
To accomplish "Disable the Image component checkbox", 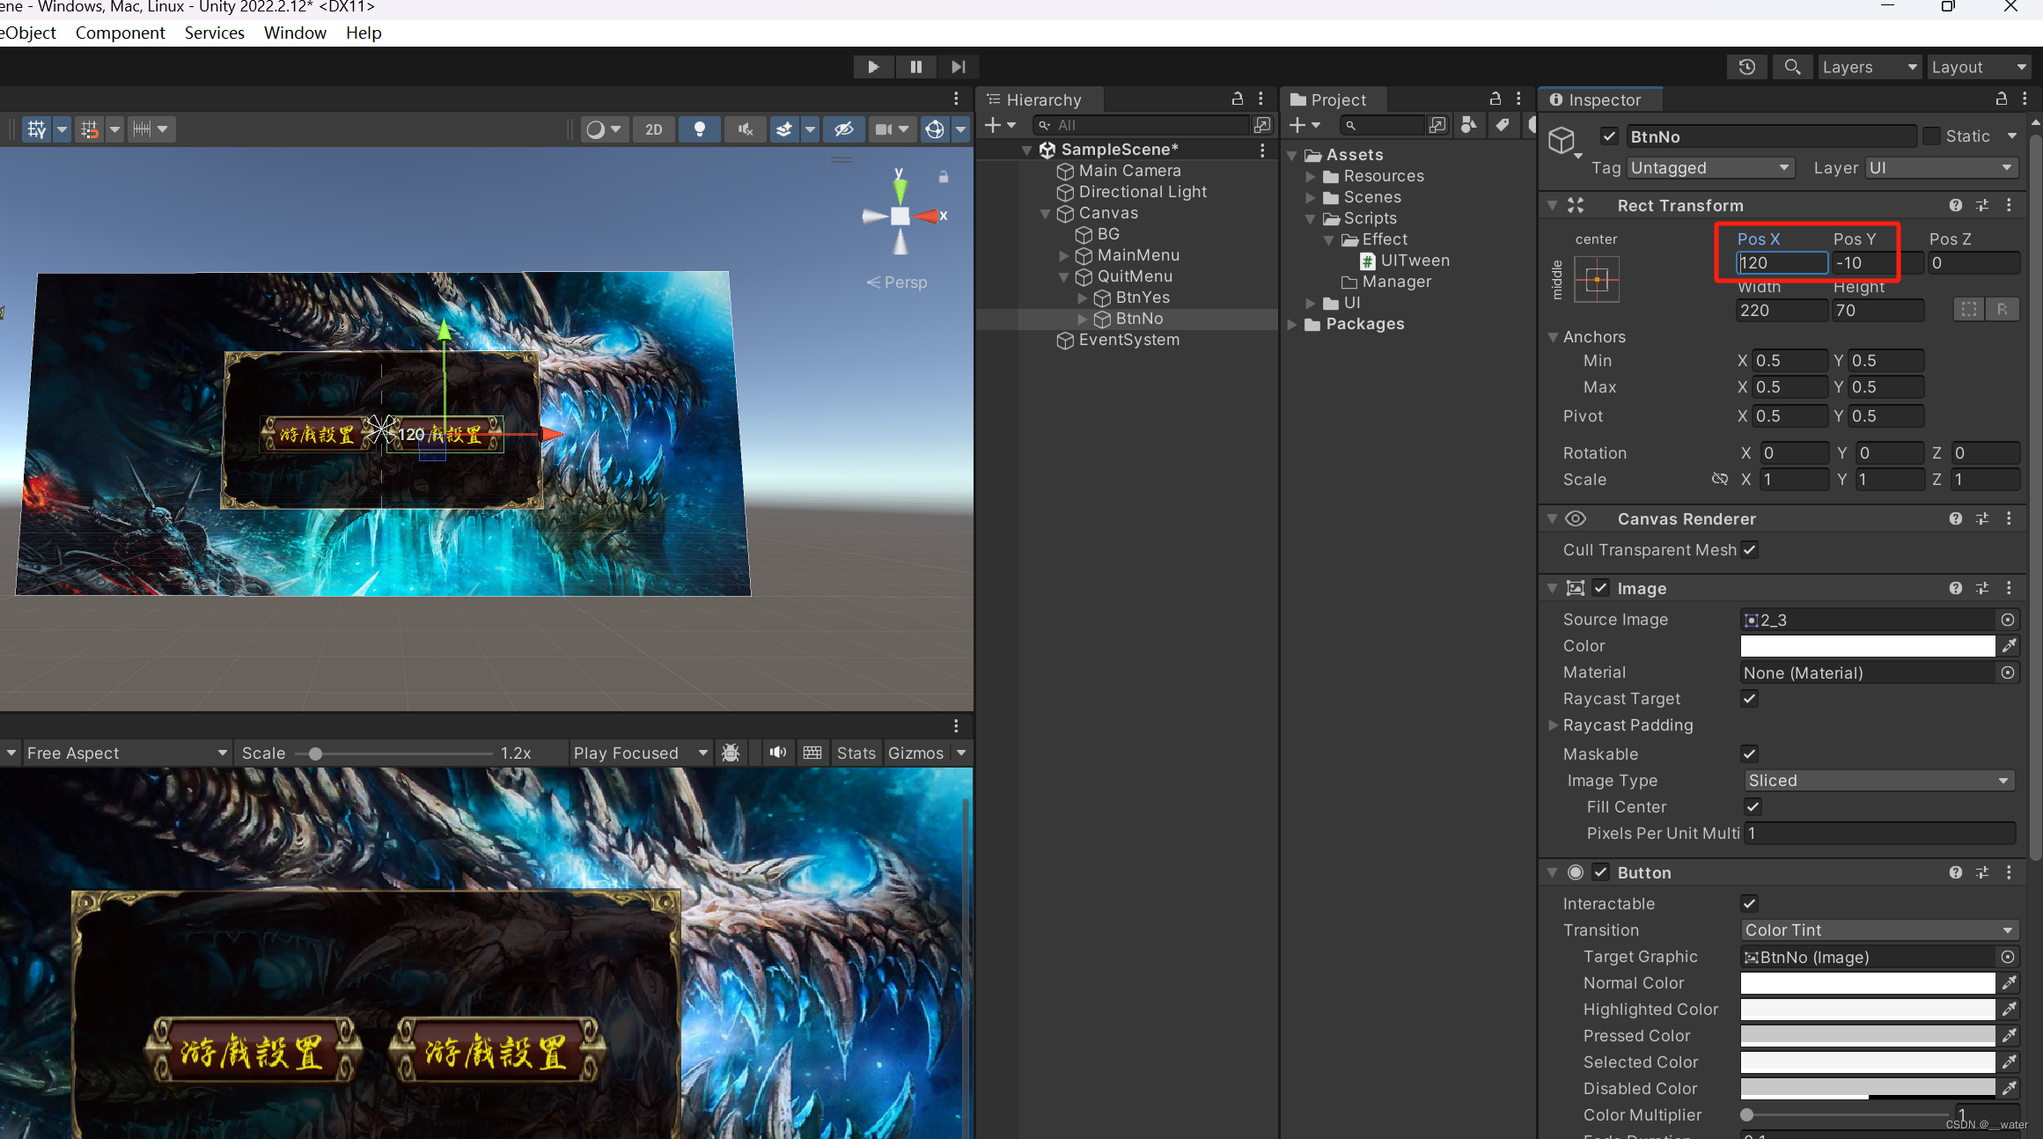I will pyautogui.click(x=1601, y=588).
